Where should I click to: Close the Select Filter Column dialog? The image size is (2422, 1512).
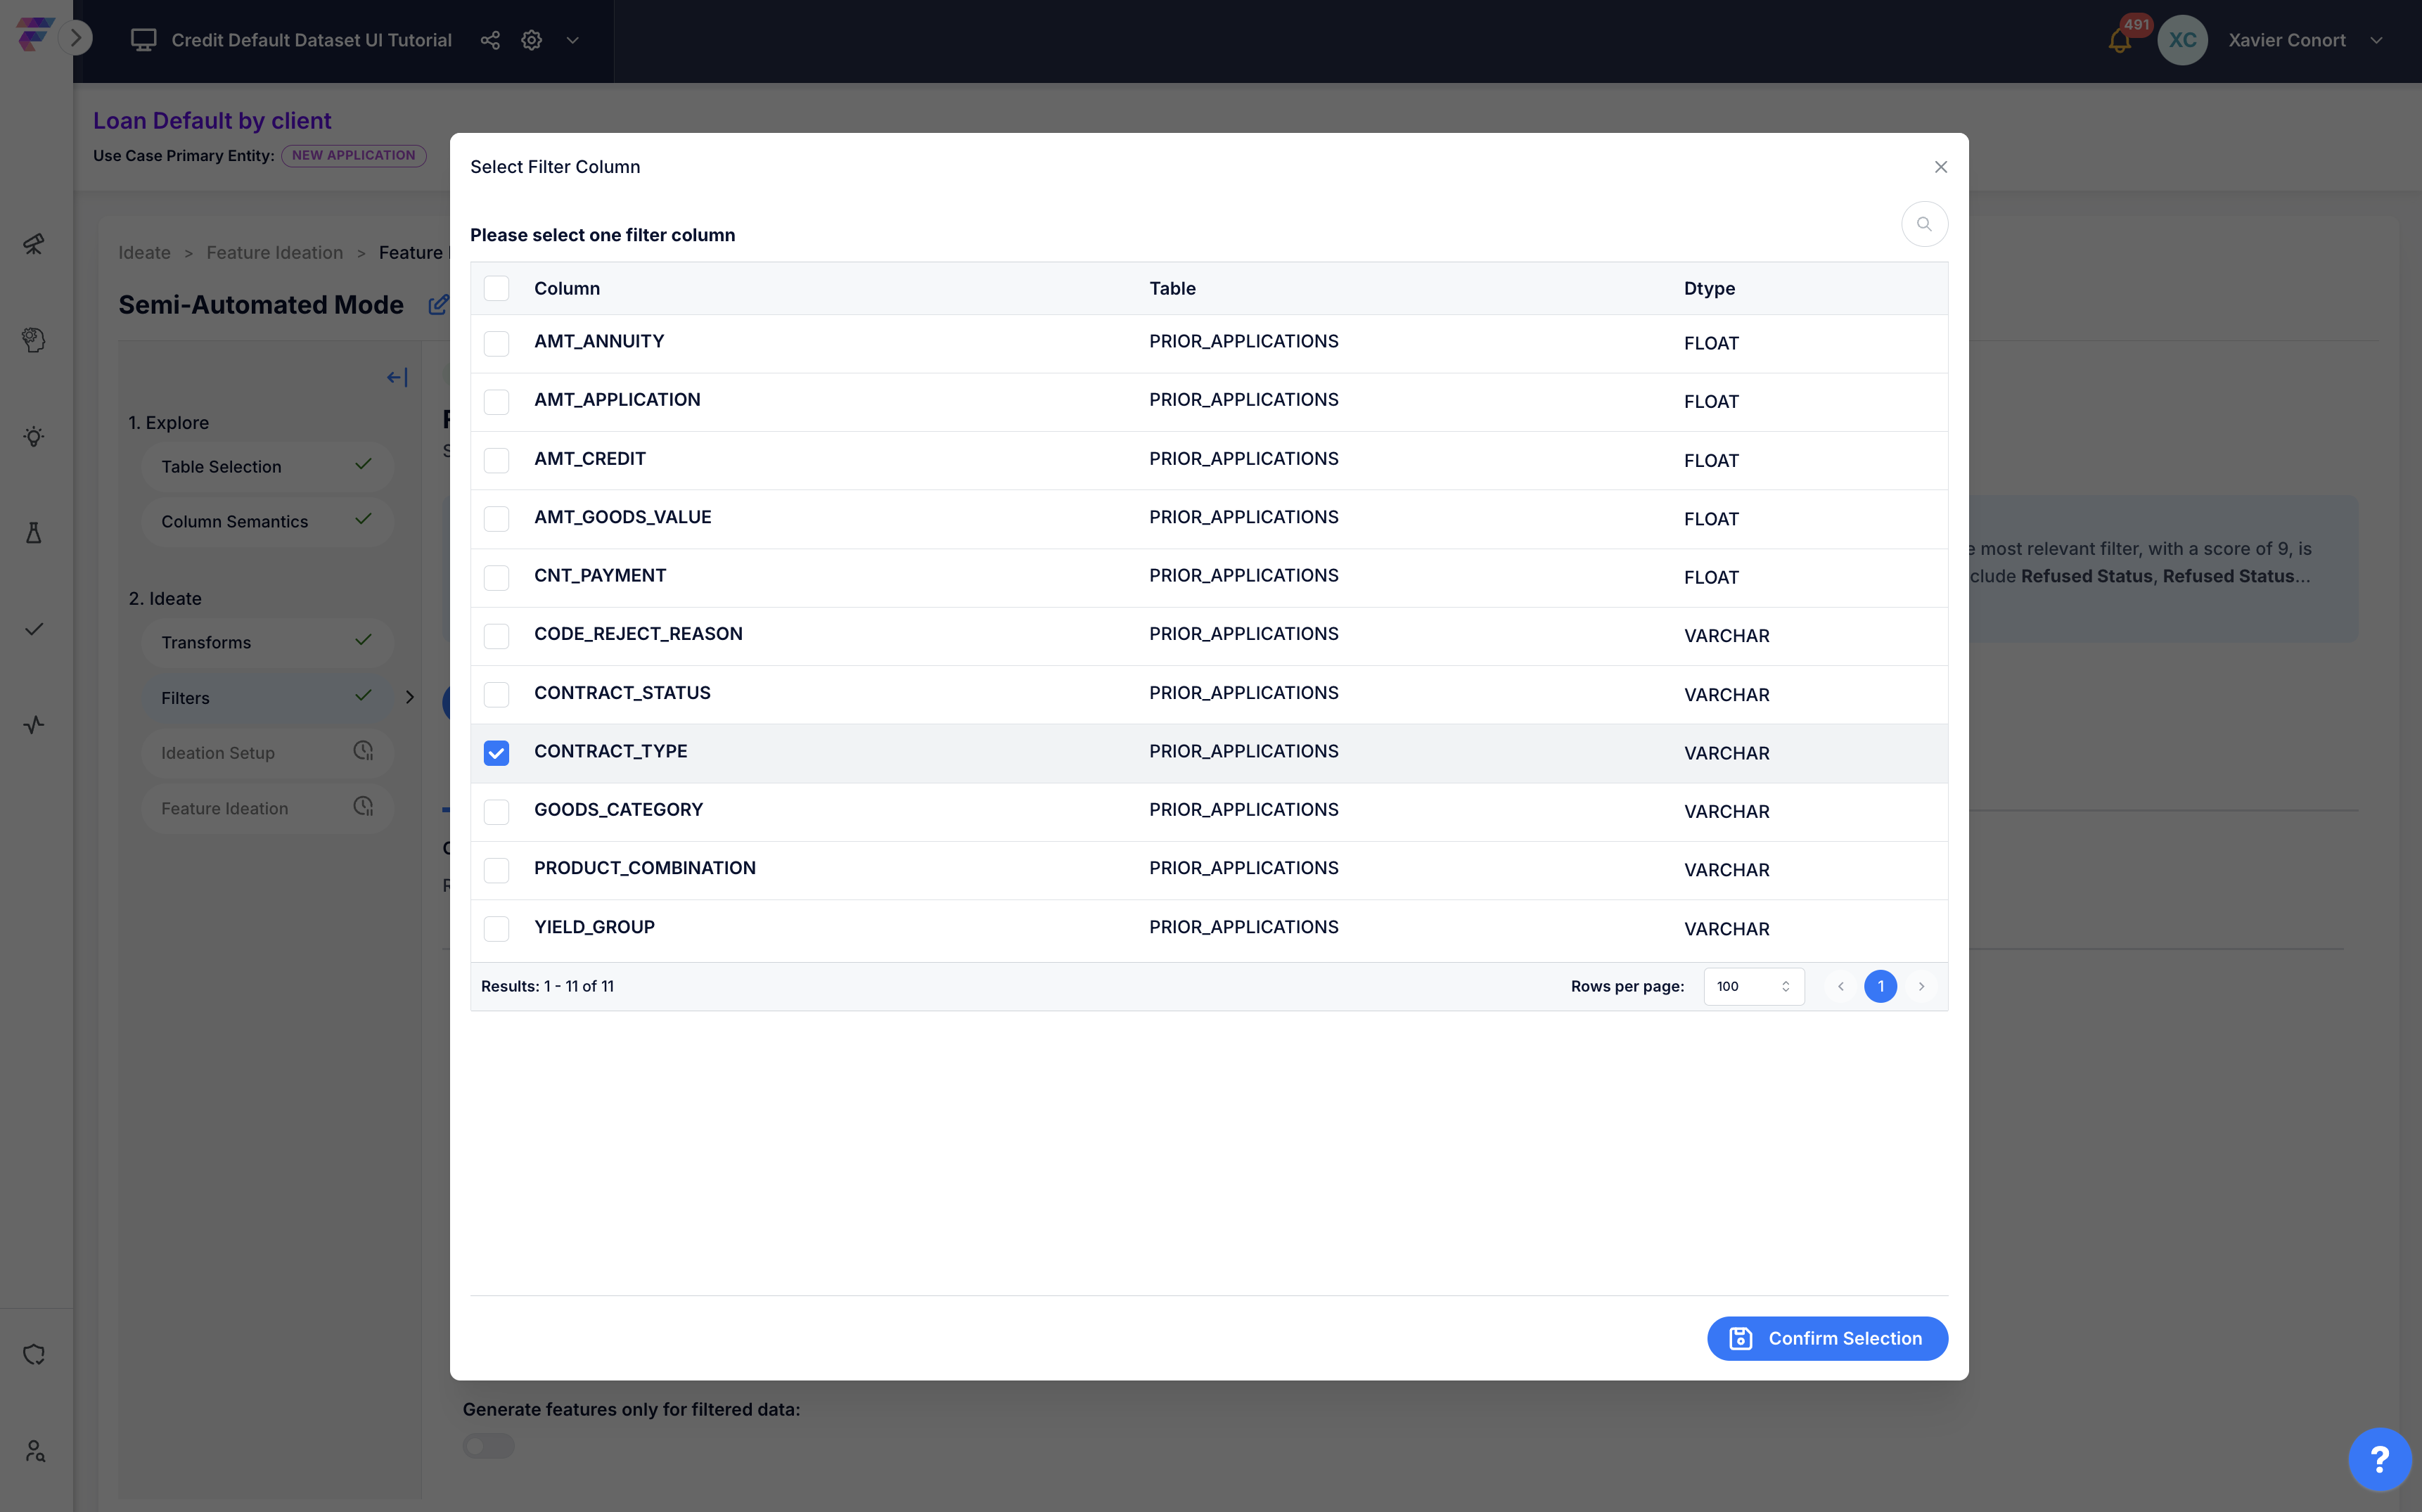[1940, 167]
